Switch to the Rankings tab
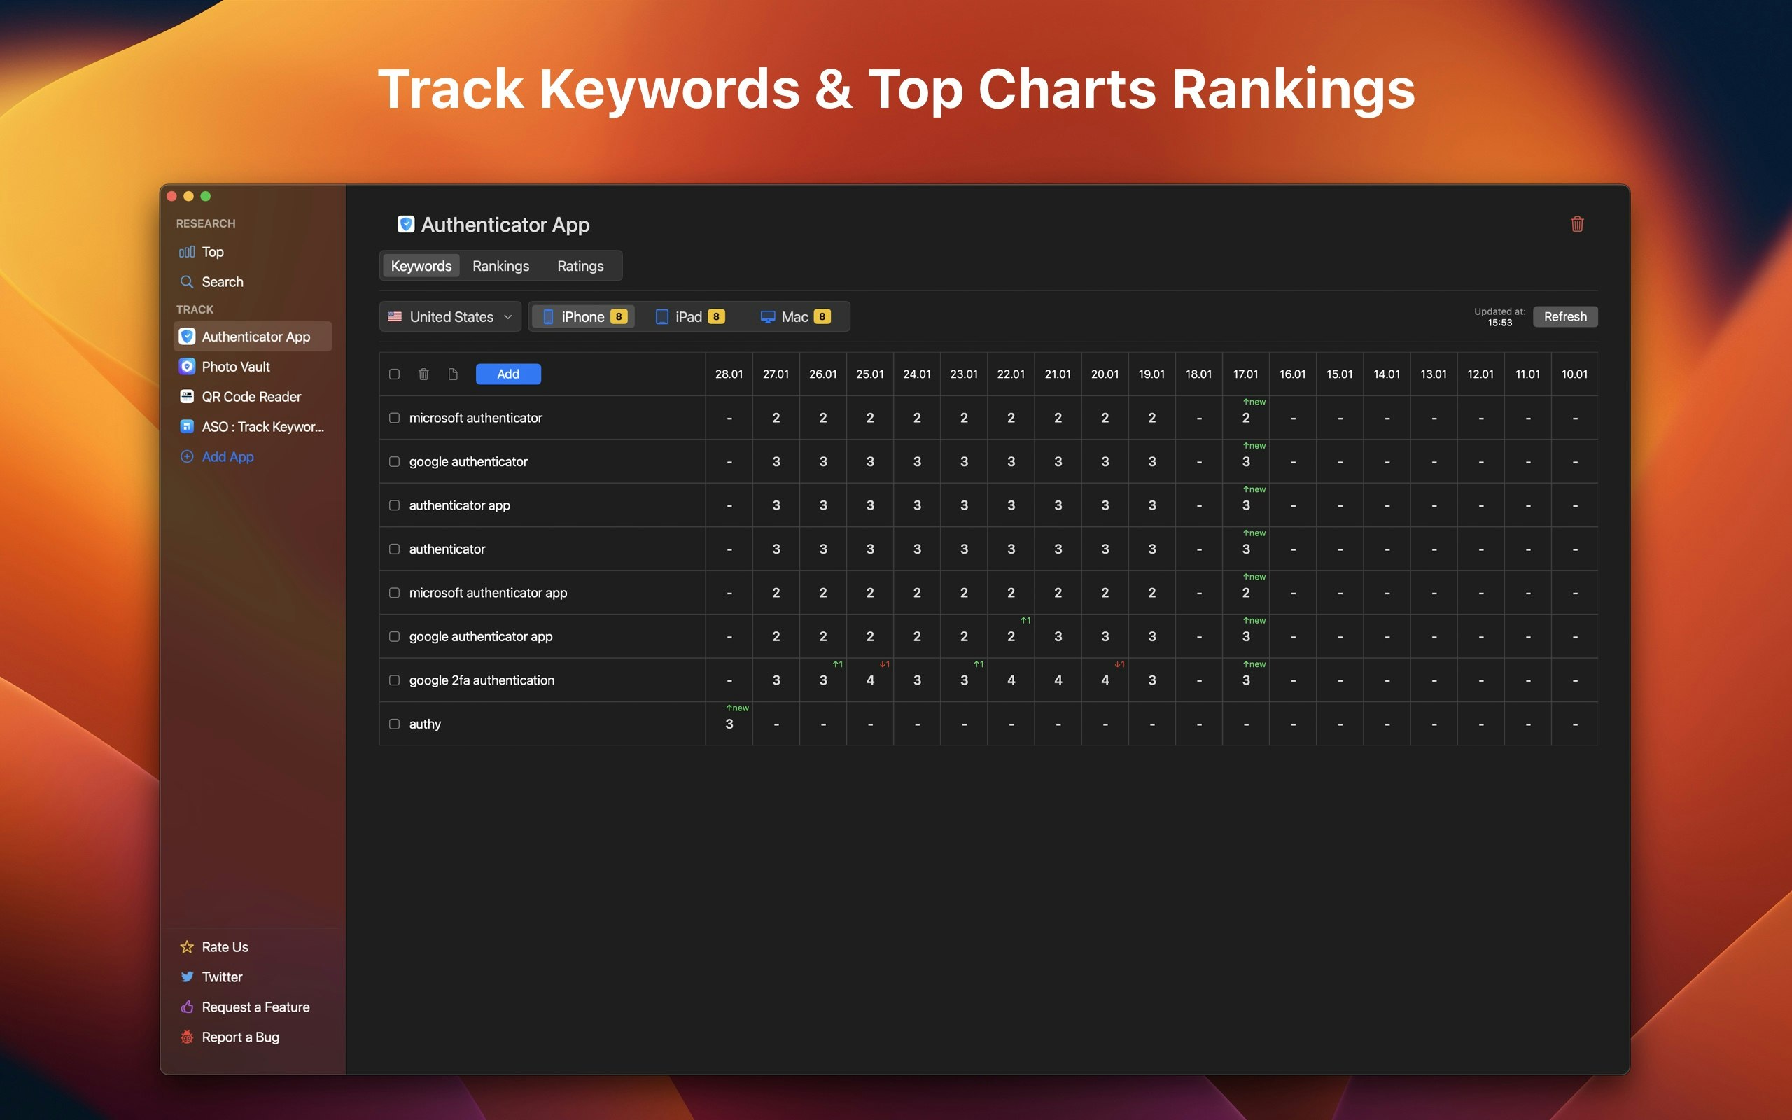Screen dimensions: 1792x1120 pos(501,266)
